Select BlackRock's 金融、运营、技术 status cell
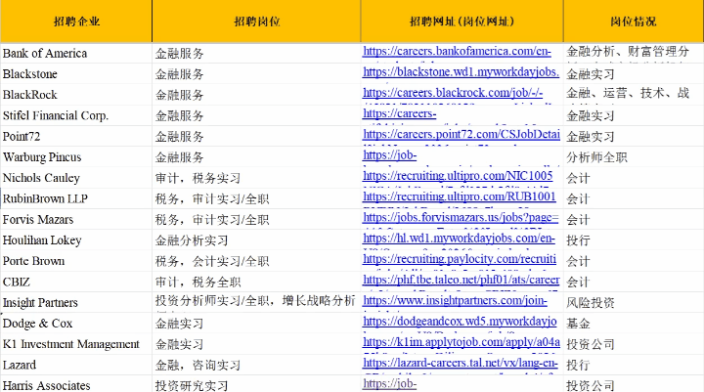704x392 pixels. click(x=634, y=95)
